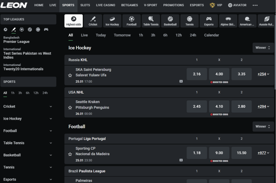The width and height of the screenshot is (276, 183).
Task: Open the three-dot more menu in header
Action: tap(255, 5)
